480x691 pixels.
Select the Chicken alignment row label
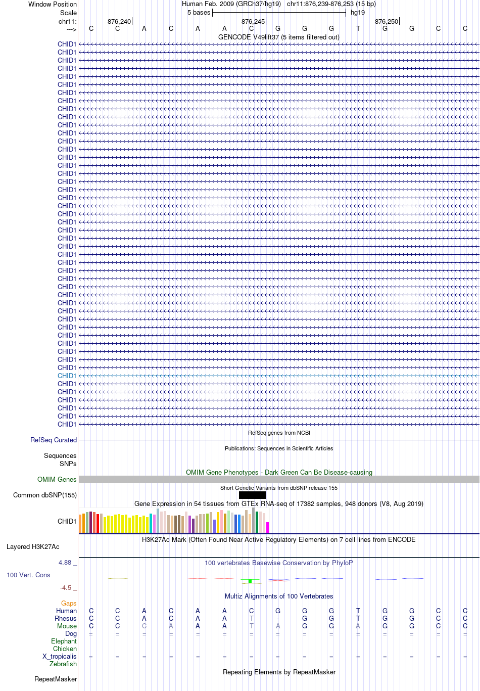point(65,649)
